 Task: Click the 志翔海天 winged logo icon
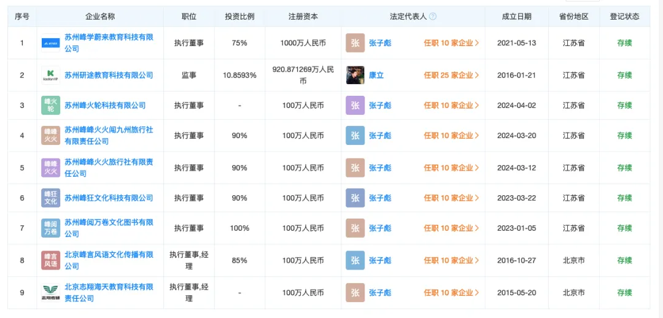50,292
